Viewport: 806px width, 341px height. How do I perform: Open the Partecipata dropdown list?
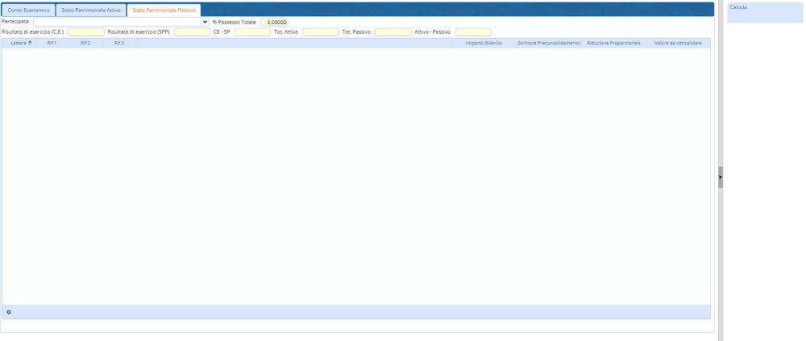click(121, 22)
